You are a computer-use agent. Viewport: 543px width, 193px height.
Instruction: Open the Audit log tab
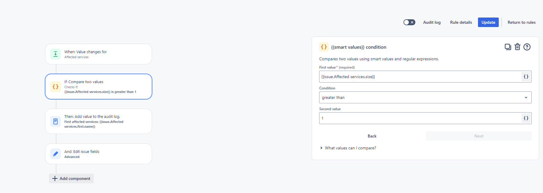432,22
